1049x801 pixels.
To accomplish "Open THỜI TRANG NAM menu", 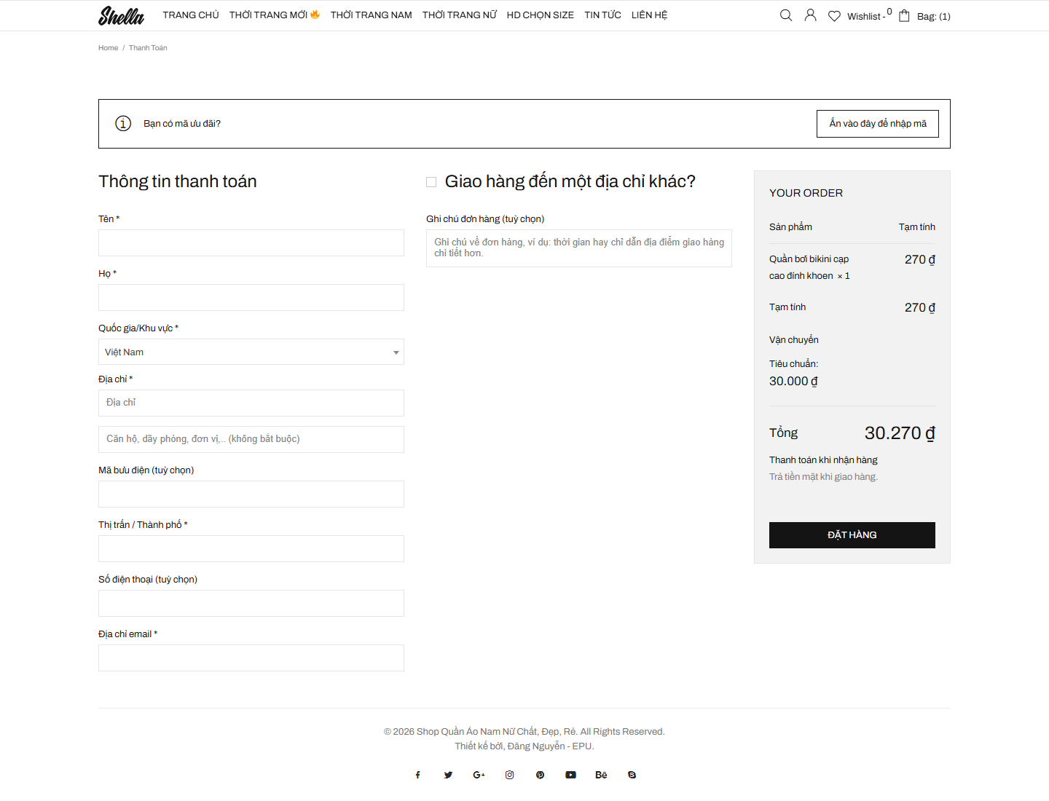I will click(372, 15).
